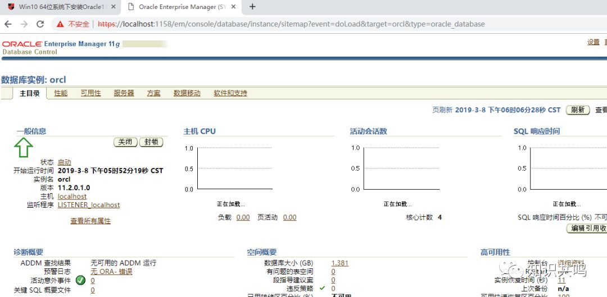
Task: Open the localhost host link
Action: tap(72, 197)
